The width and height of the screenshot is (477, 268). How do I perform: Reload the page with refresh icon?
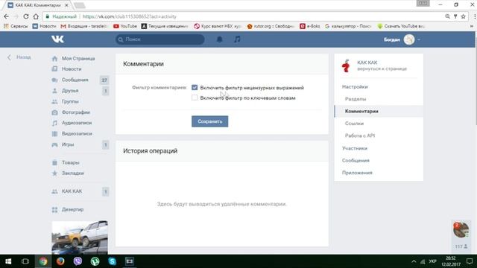26,16
